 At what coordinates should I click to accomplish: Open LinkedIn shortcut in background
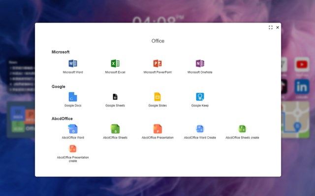[x=302, y=87]
